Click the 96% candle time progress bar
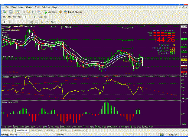 tap(55, 27)
